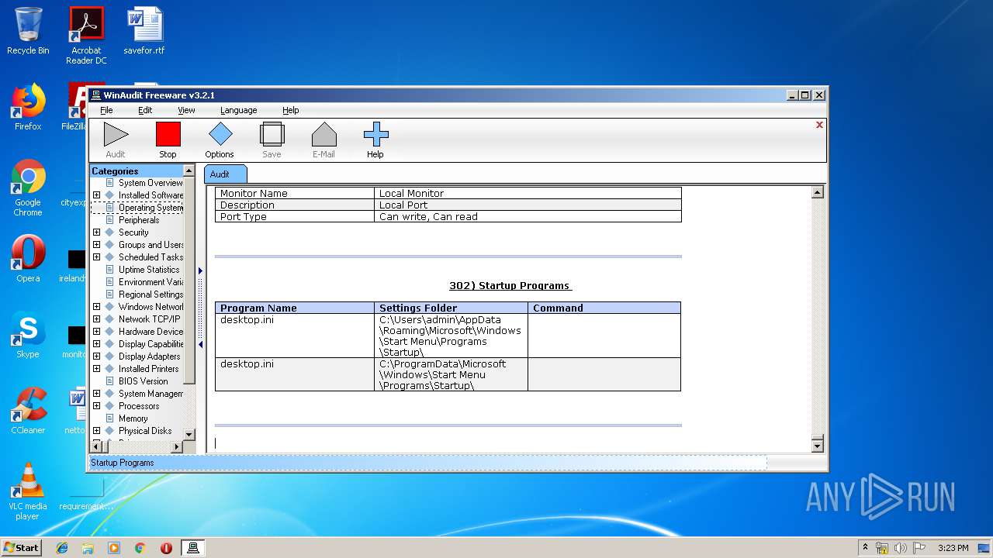The image size is (993, 558).
Task: Click the volume tray icon
Action: (x=901, y=548)
